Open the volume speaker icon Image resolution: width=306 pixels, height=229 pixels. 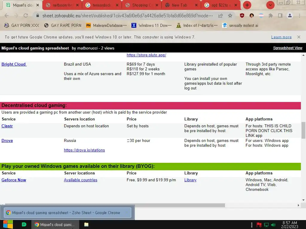click(x=273, y=225)
